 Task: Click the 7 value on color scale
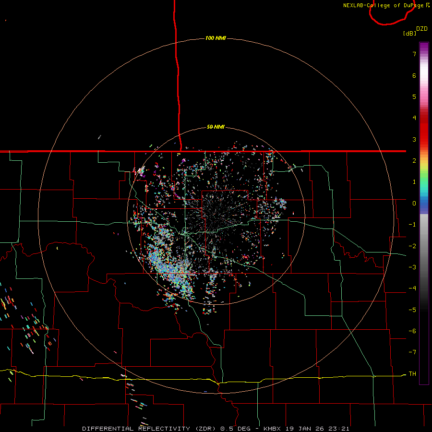click(x=414, y=54)
